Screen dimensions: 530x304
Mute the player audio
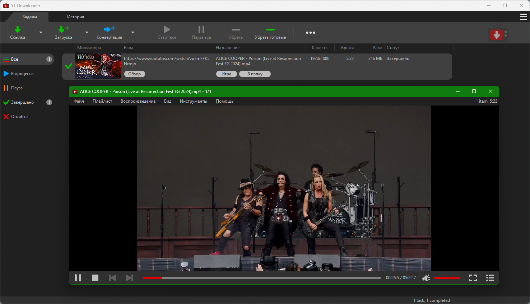pyautogui.click(x=426, y=278)
